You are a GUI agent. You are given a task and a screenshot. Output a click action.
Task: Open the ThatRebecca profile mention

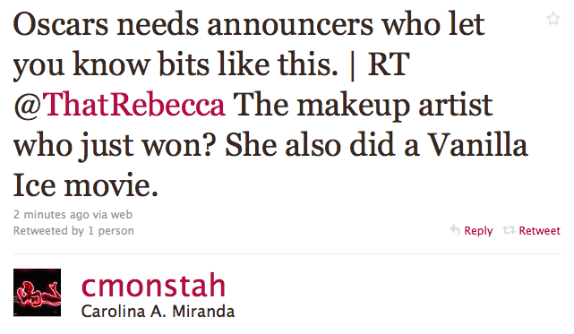tap(133, 105)
